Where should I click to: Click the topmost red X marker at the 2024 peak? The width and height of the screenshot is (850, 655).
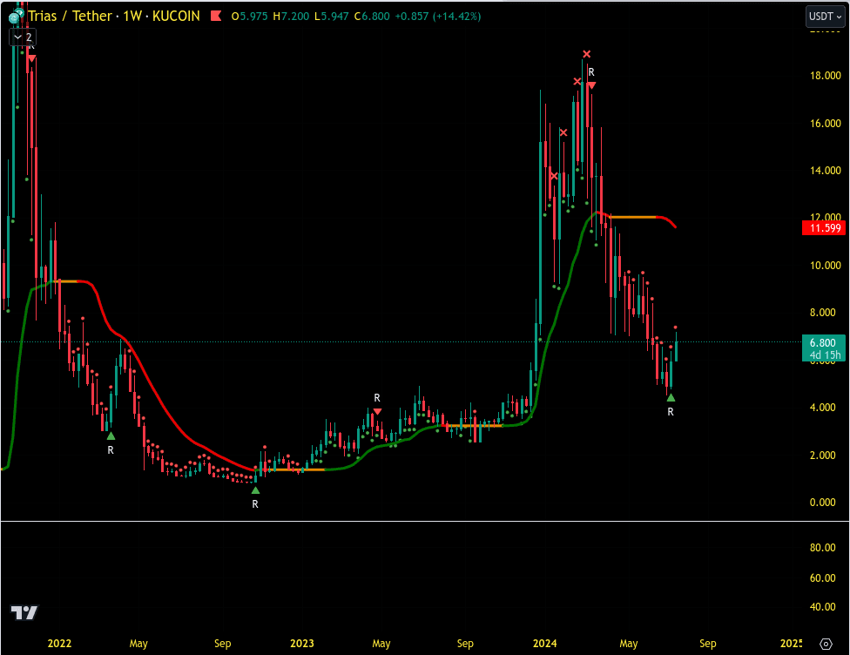(x=586, y=54)
